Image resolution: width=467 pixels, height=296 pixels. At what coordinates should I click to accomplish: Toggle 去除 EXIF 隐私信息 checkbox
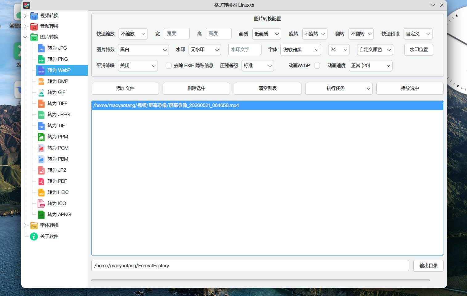168,66
